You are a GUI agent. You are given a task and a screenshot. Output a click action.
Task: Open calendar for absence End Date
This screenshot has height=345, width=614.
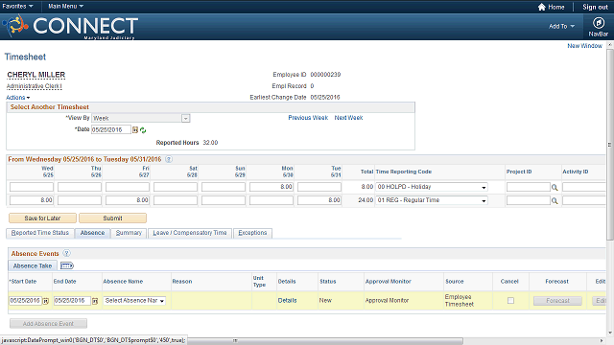point(95,301)
